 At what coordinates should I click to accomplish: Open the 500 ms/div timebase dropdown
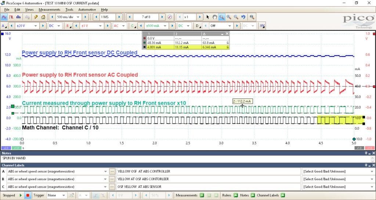pyautogui.click(x=78, y=17)
